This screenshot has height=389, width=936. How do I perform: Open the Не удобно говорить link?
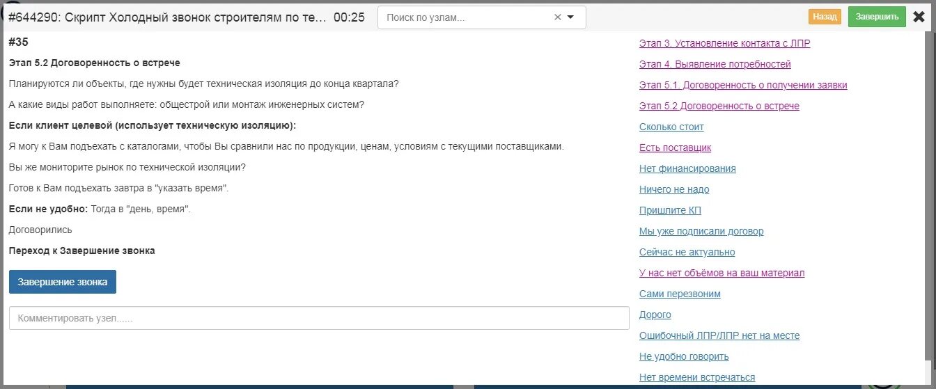point(684,356)
